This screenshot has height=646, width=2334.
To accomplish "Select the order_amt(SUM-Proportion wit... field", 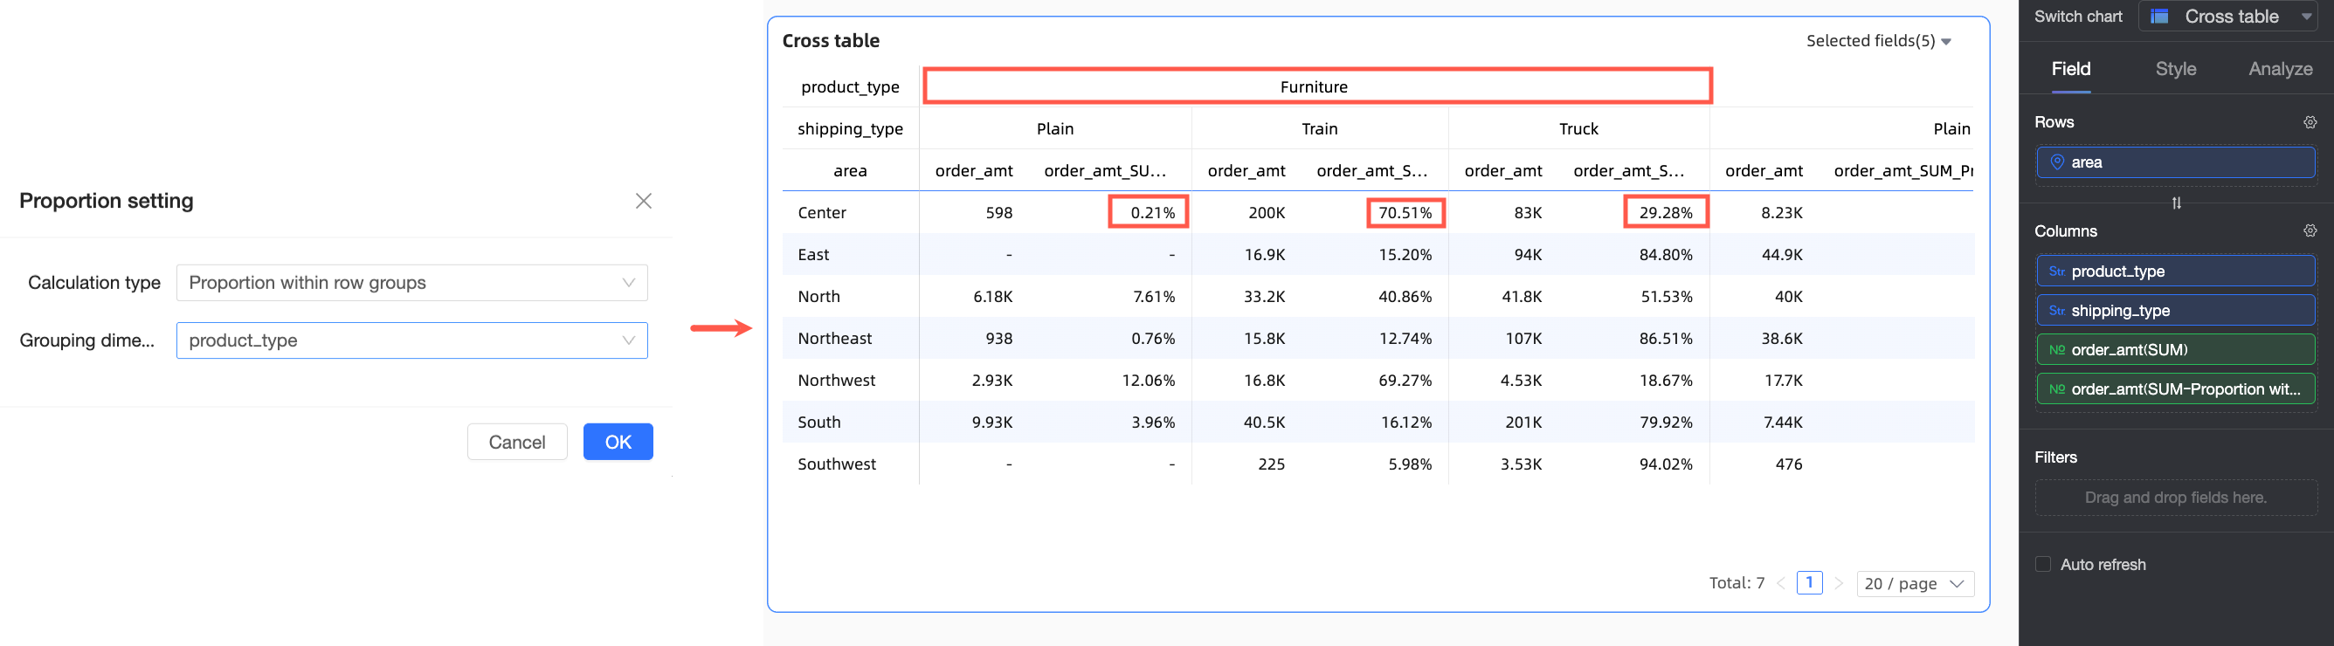I will click(x=2175, y=389).
